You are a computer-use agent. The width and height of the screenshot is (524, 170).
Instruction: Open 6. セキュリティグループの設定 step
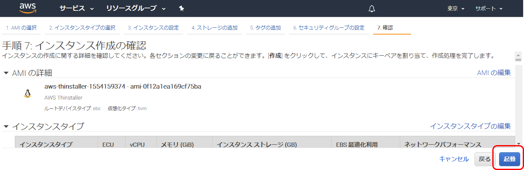coord(329,28)
